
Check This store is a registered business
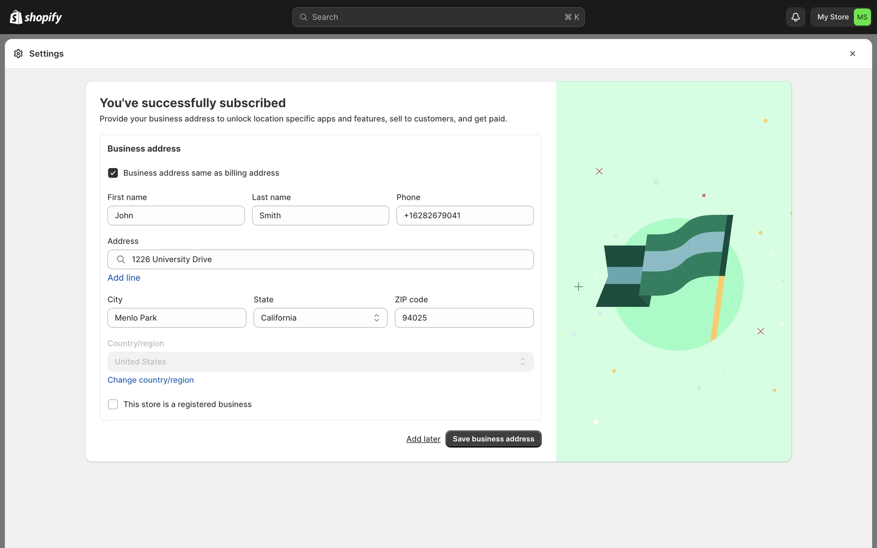113,404
